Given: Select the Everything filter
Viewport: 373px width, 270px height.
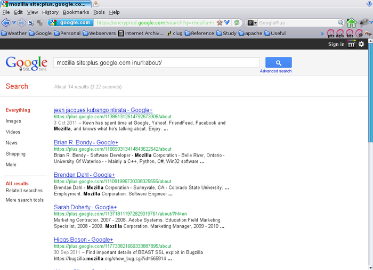Looking at the screenshot, I should point(18,110).
